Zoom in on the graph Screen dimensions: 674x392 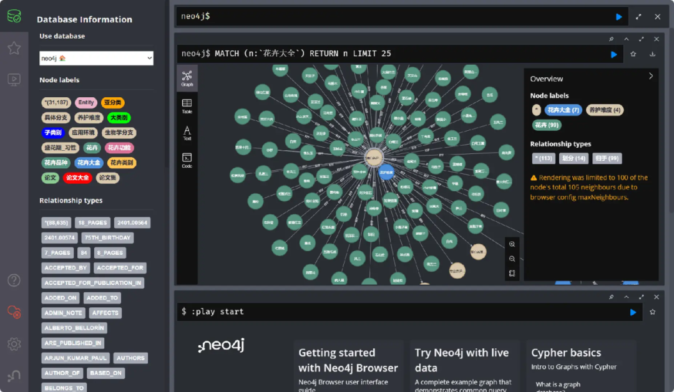tap(512, 244)
